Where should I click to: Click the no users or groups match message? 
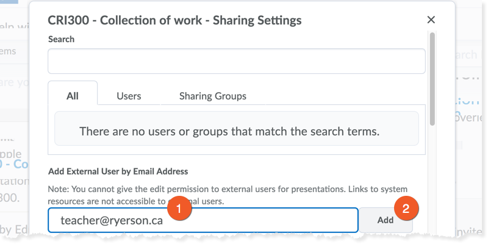coord(236,131)
